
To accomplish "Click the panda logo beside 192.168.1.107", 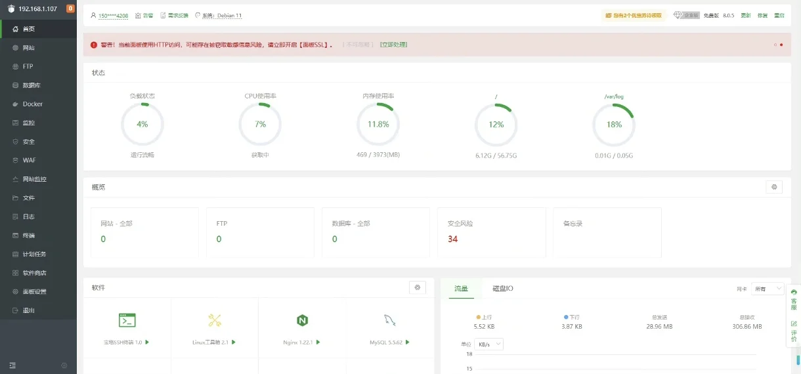I will 11,9.
